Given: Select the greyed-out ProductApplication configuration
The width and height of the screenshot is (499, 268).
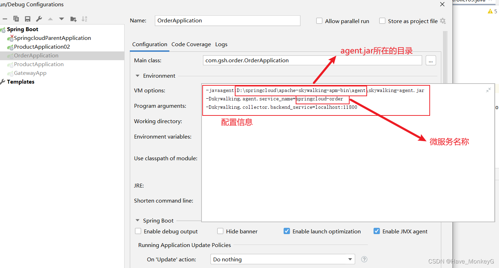Looking at the screenshot, I should tap(39, 64).
